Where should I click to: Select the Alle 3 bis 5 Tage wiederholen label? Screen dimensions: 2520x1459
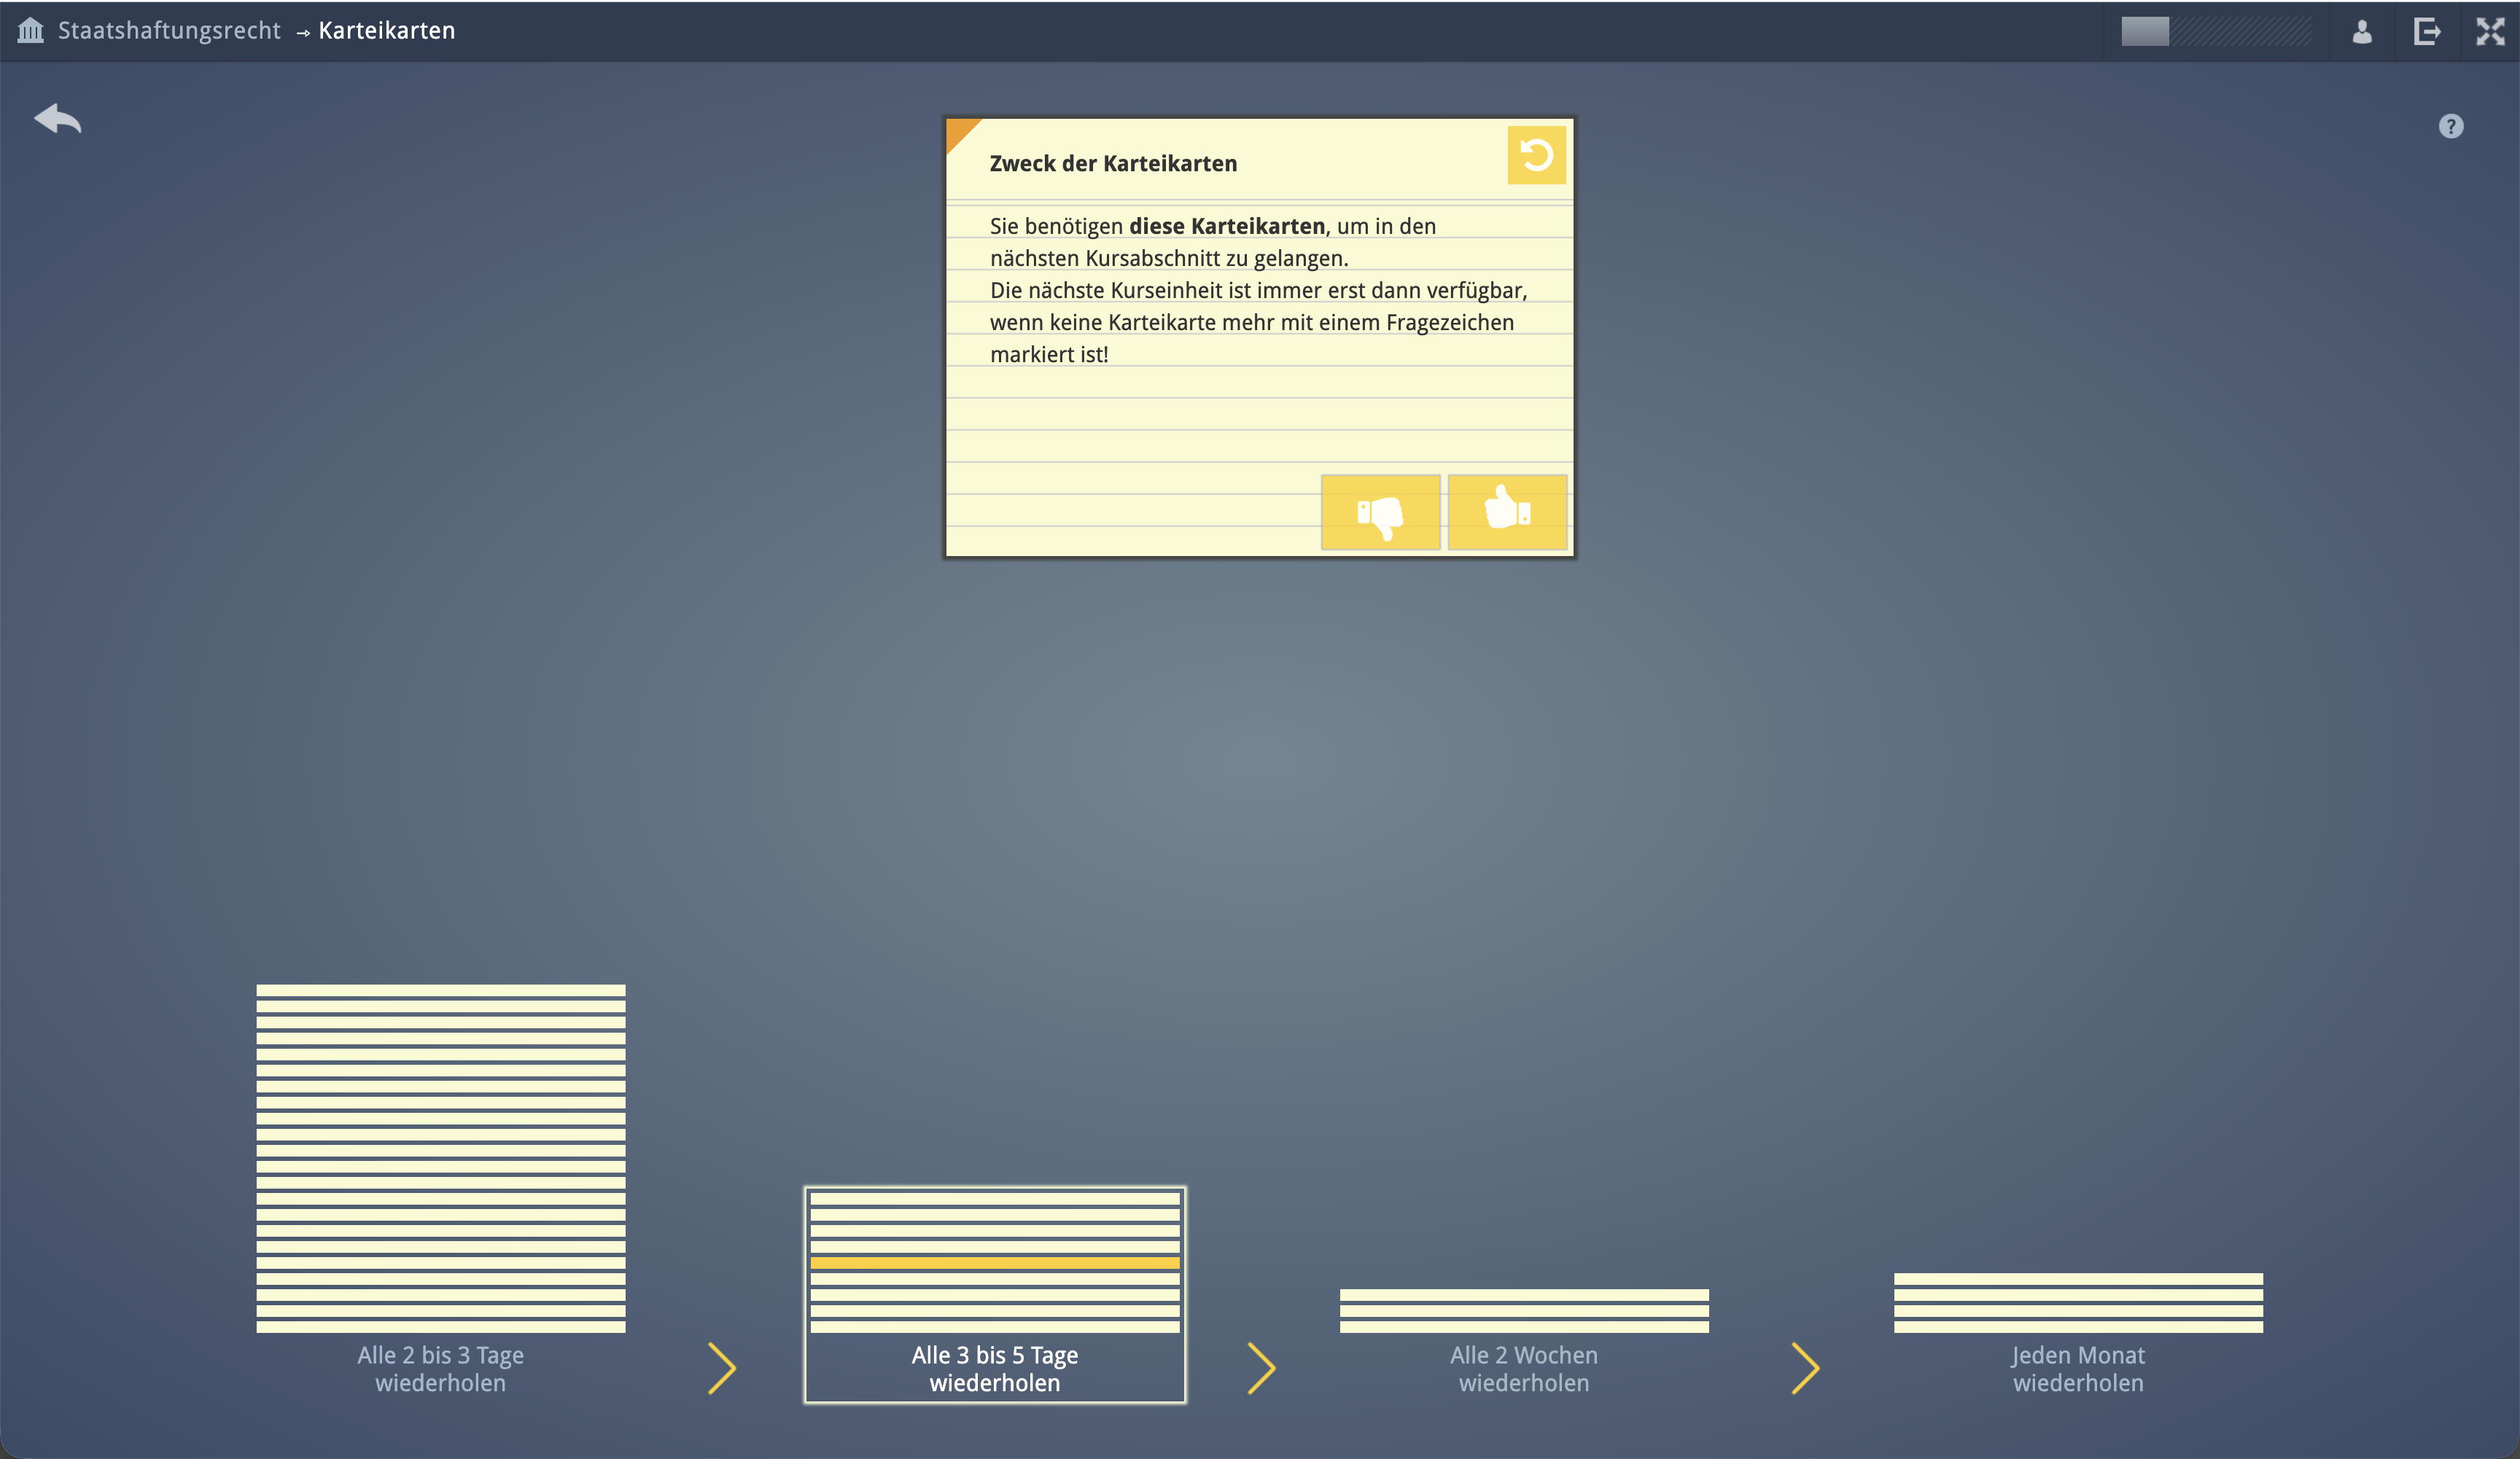994,1368
